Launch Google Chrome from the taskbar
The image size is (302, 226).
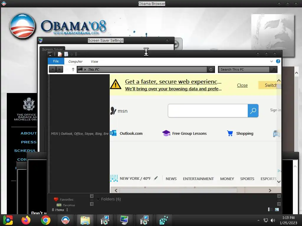(x=46, y=220)
